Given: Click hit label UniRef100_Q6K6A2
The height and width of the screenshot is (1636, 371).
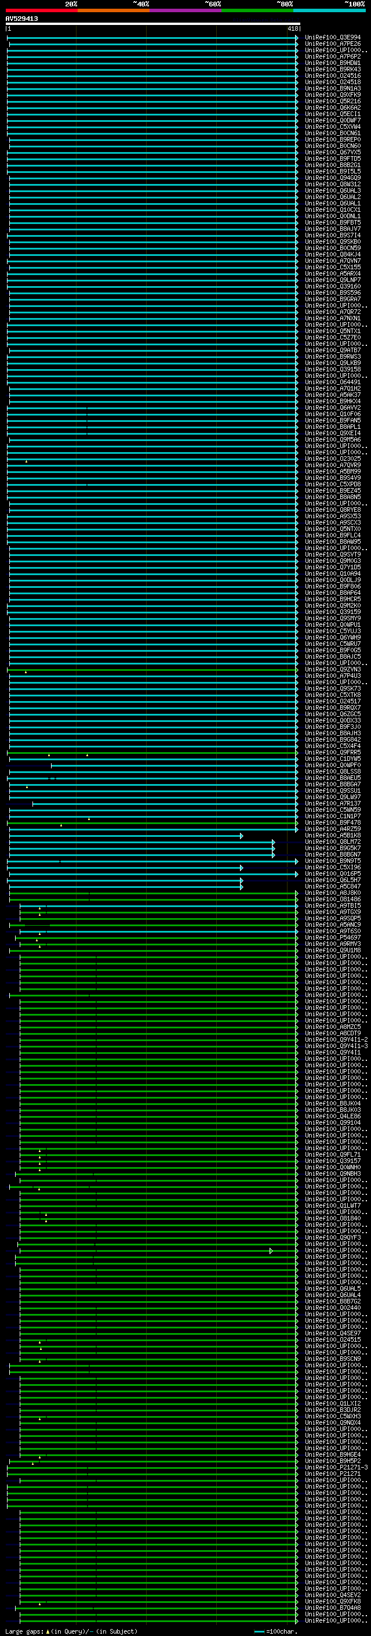Looking at the screenshot, I should 333,107.
